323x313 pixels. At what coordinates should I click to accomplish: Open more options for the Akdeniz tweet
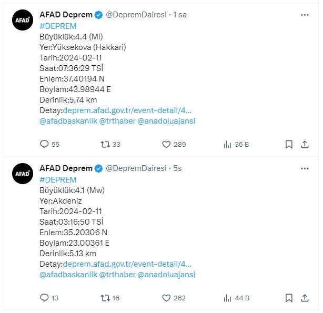coord(305,168)
